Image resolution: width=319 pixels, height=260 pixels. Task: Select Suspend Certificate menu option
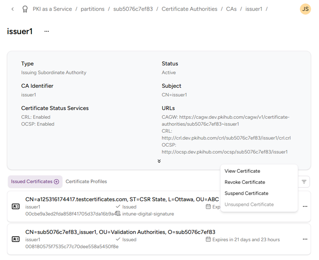[246, 193]
